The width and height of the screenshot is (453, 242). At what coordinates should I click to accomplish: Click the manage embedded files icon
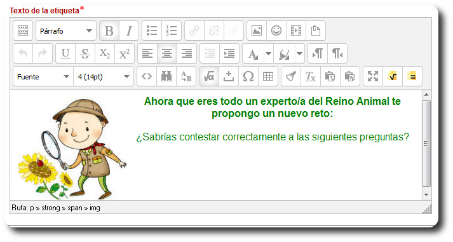coord(316,30)
